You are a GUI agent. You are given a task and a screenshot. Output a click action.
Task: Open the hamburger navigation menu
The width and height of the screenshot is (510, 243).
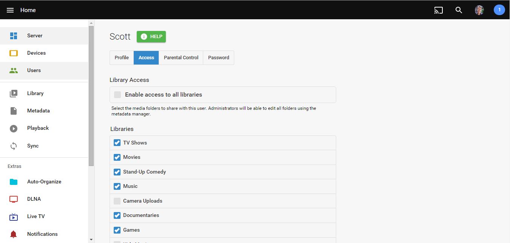[10, 10]
